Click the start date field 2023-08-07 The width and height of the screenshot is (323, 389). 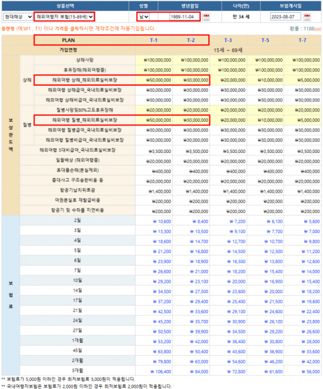click(286, 17)
